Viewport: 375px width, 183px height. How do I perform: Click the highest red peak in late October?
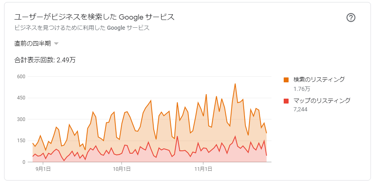click(x=177, y=137)
